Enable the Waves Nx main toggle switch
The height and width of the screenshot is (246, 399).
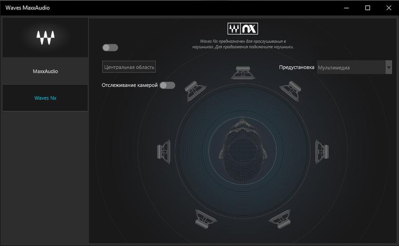[x=110, y=47]
